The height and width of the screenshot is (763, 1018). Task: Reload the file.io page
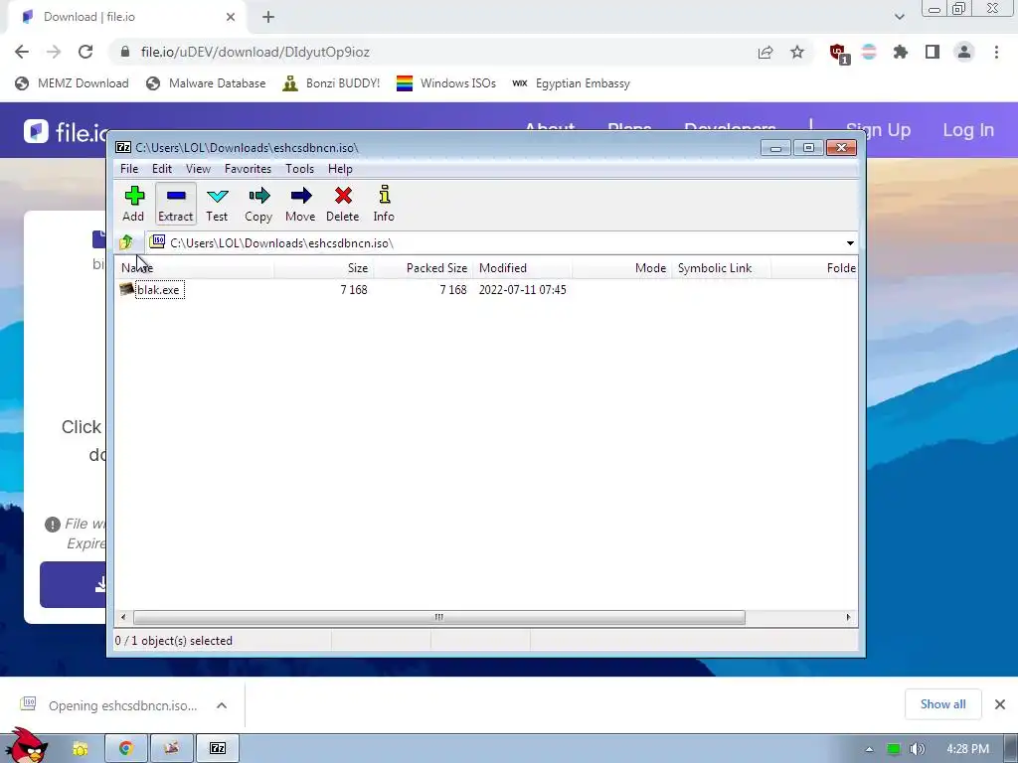pos(85,52)
